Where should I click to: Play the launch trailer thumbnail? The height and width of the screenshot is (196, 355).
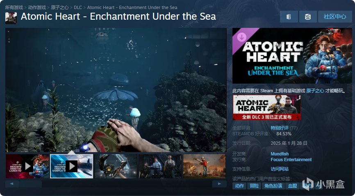click(27, 166)
